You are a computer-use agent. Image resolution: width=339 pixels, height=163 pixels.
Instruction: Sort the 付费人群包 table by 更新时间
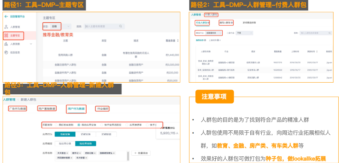tap(317, 51)
